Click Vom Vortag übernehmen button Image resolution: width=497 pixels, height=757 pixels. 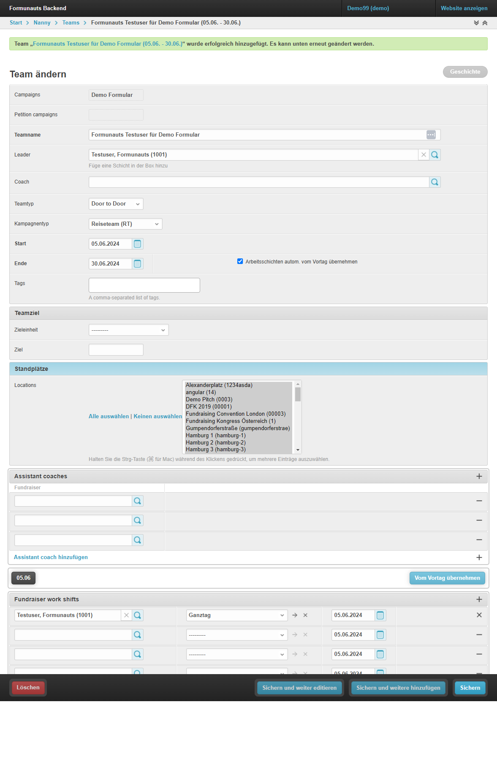[x=447, y=578]
